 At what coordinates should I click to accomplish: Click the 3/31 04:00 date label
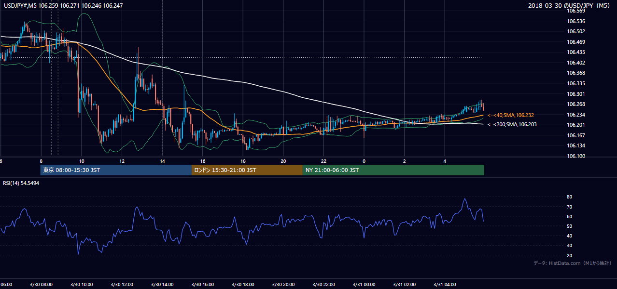pos(445,285)
